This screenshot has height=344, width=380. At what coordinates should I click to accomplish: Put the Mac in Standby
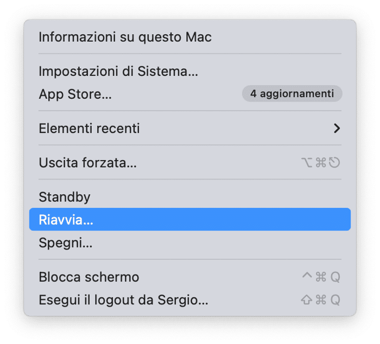tap(65, 196)
